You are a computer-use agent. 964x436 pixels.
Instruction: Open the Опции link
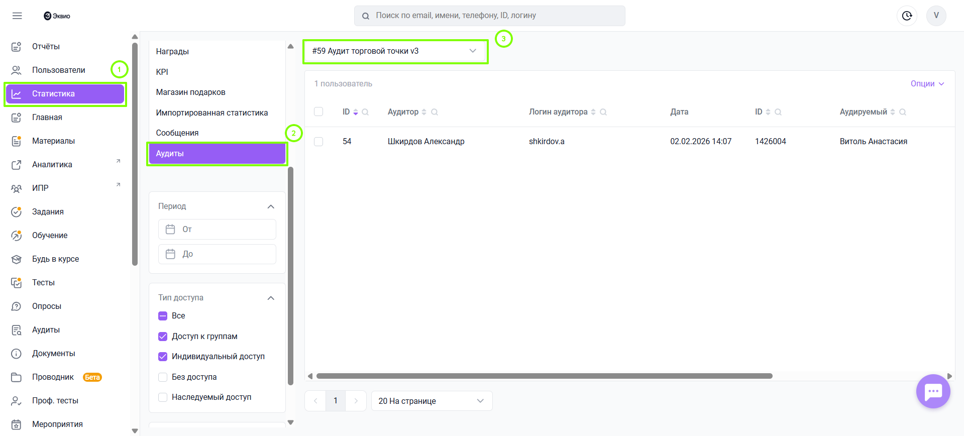(927, 84)
